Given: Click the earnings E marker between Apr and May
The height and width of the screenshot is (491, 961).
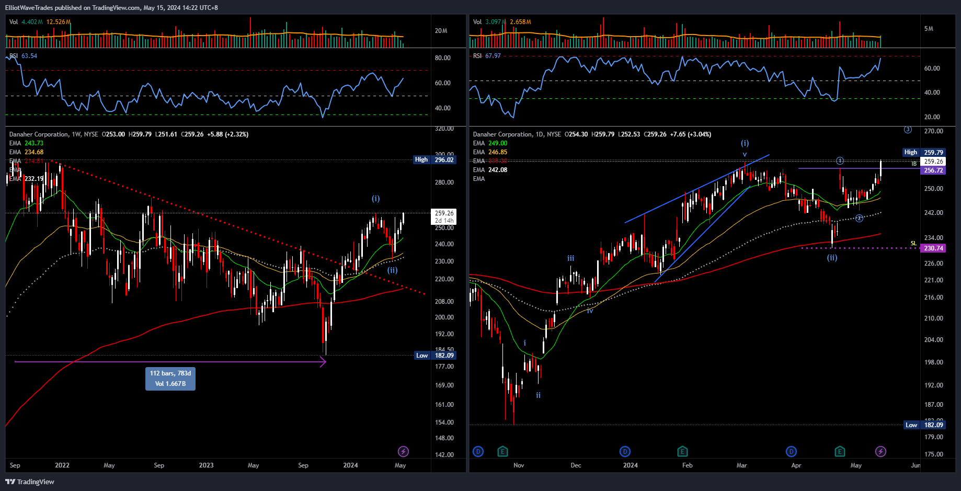Looking at the screenshot, I should (x=840, y=451).
